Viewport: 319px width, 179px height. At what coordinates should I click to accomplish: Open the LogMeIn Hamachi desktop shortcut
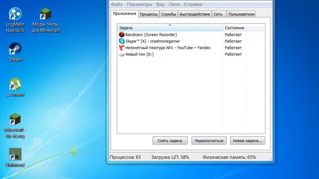click(x=15, y=20)
